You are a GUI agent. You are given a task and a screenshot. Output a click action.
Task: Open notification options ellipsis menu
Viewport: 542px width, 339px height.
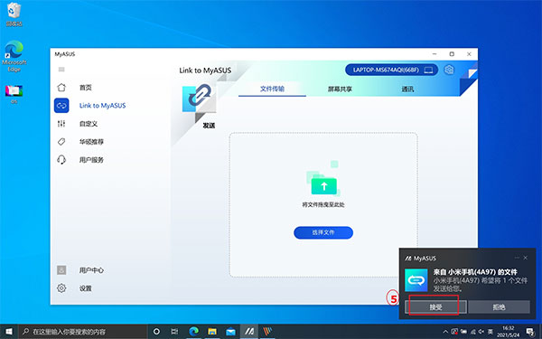(517, 258)
